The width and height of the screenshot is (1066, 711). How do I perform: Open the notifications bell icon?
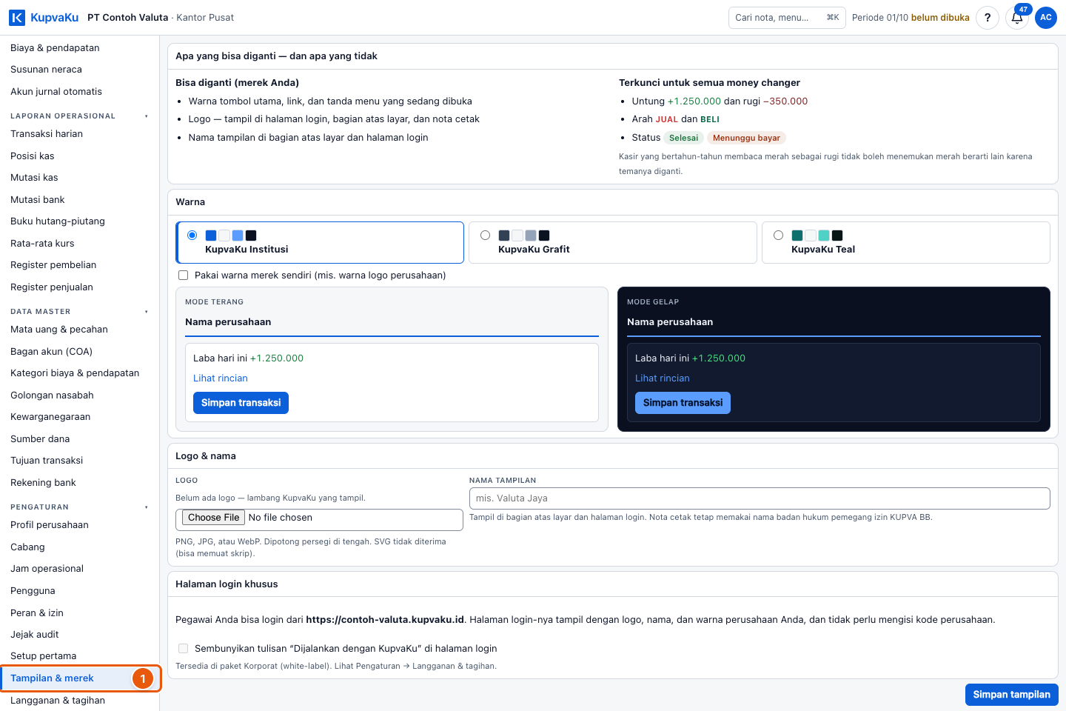pos(1017,18)
